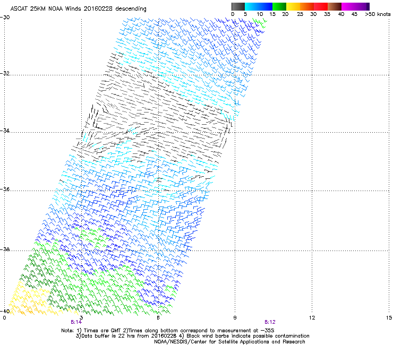Select the orange 25–30 knots color bar segment
Screen dimensions: 393x345
307,6
